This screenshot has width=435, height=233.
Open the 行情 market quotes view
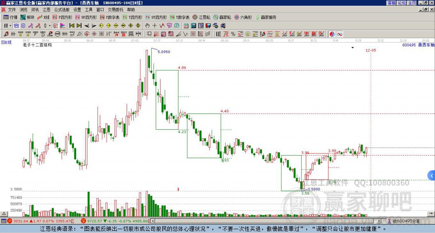(x=10, y=17)
